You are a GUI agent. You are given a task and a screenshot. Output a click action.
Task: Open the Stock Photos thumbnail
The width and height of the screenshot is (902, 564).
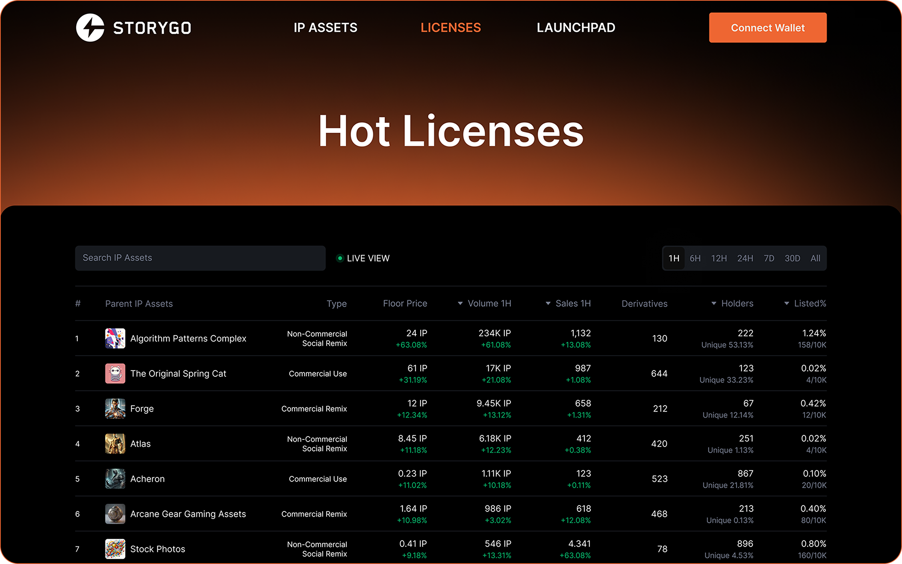point(115,549)
